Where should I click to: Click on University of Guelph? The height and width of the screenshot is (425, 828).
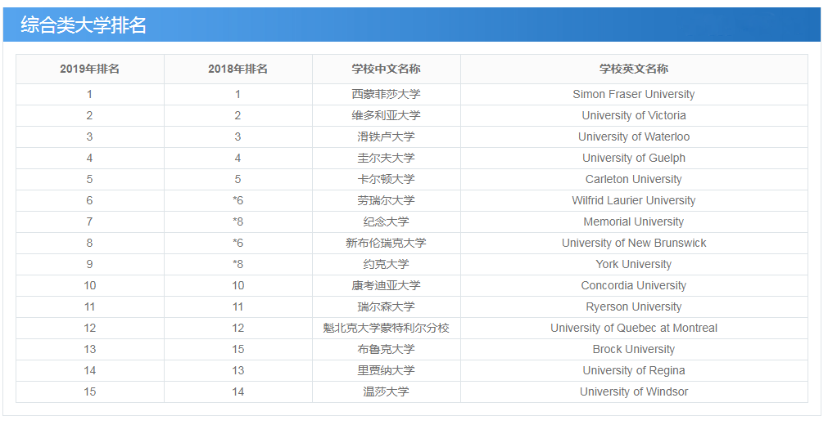pos(633,159)
